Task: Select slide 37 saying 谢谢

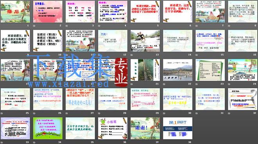Action: pyautogui.click(x=145, y=128)
